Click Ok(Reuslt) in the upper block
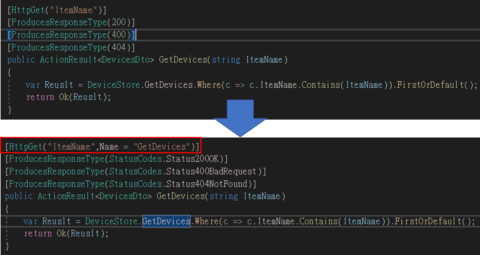The image size is (480, 255). tap(83, 97)
